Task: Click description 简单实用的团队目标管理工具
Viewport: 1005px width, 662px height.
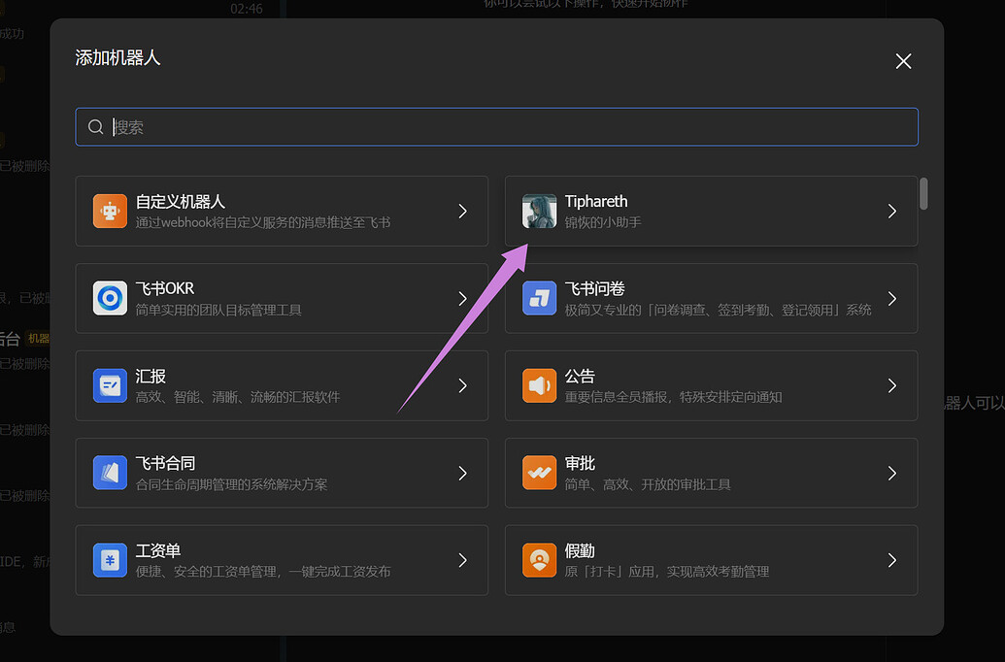Action: [x=218, y=310]
